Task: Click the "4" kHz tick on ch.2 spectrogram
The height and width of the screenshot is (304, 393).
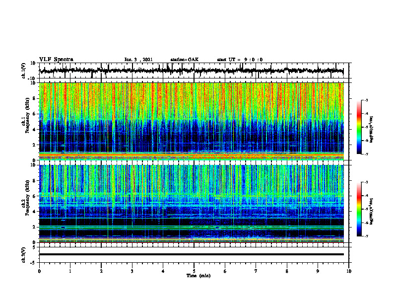Action: tap(35, 212)
